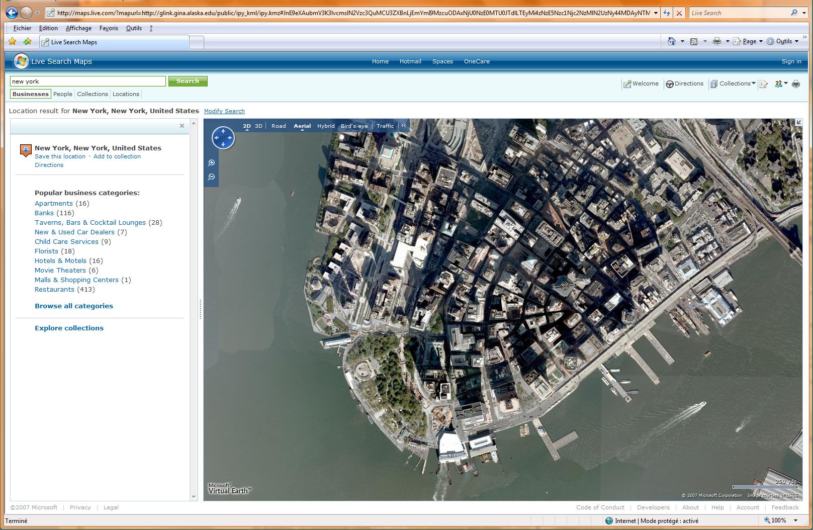This screenshot has width=813, height=530.
Task: Open the Affichage menu
Action: pos(78,28)
